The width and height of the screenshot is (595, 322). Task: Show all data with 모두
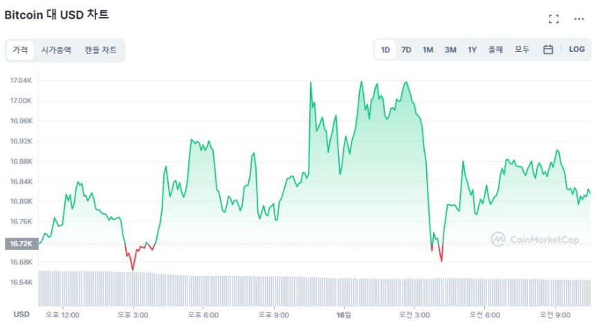click(522, 50)
